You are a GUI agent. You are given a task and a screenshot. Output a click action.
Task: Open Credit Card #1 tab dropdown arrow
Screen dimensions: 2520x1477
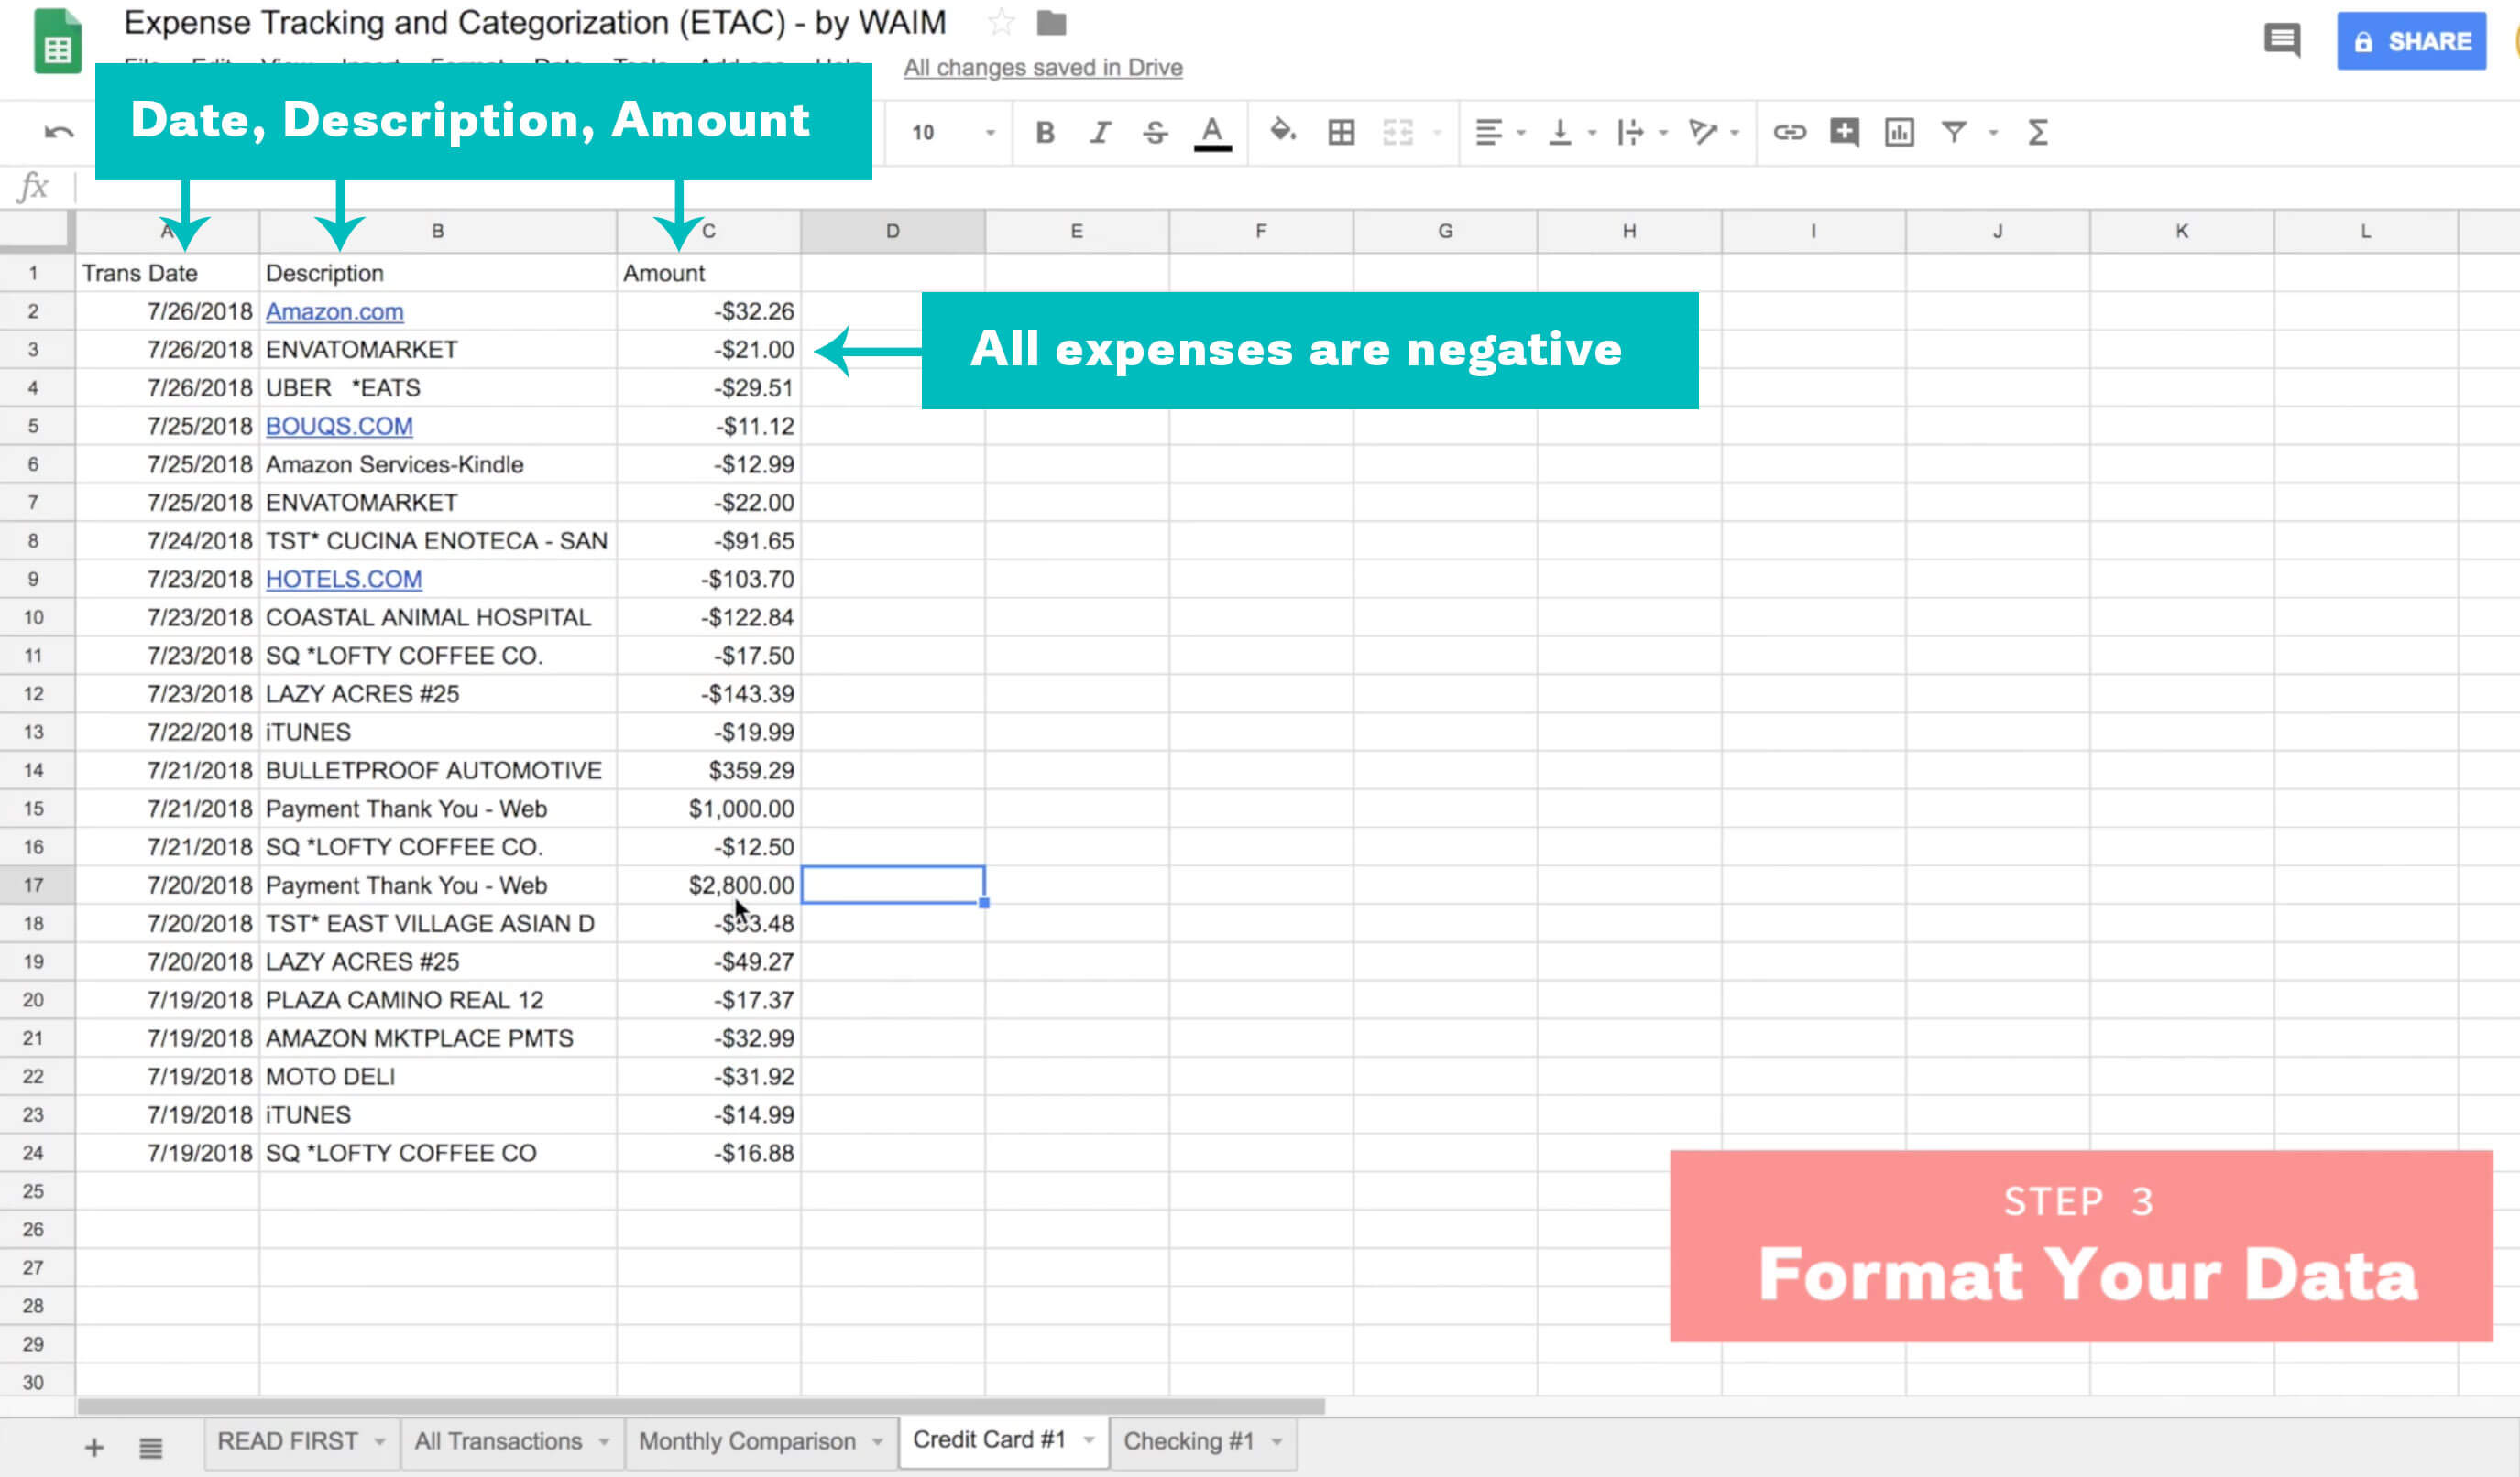click(1089, 1440)
